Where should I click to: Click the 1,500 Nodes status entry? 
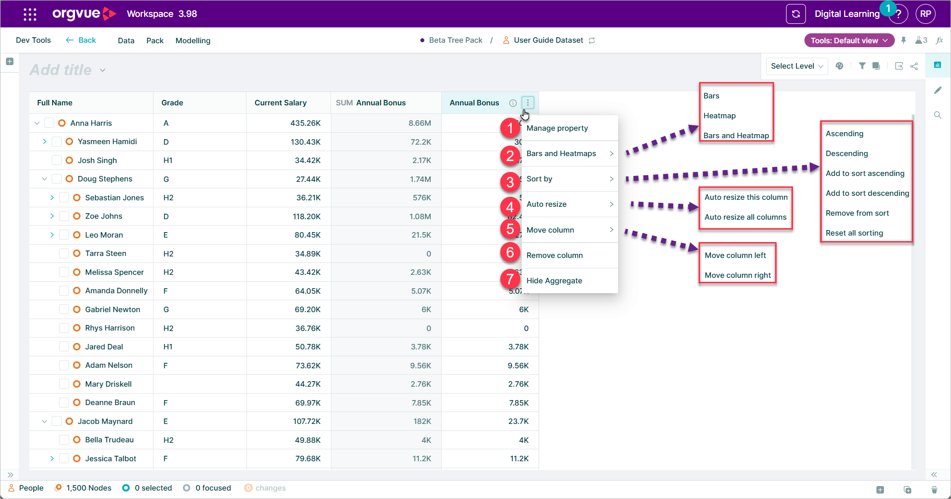click(x=83, y=488)
